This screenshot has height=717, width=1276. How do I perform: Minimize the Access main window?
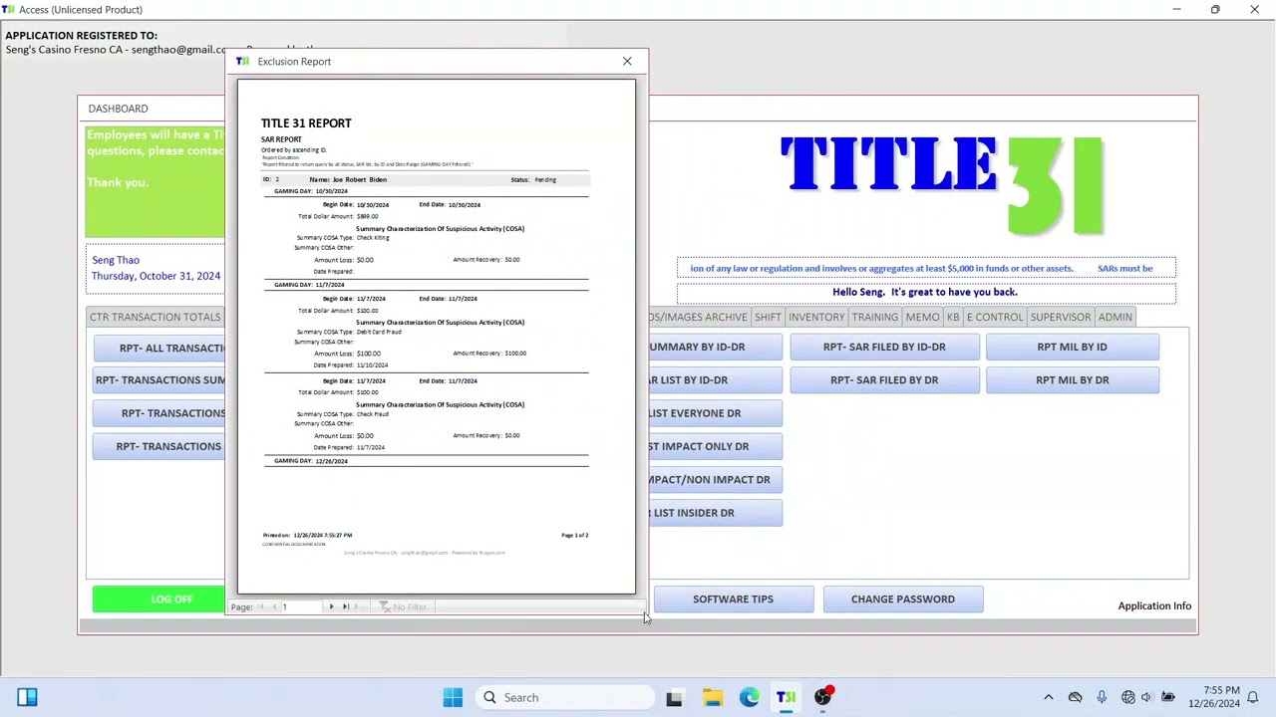point(1176,10)
